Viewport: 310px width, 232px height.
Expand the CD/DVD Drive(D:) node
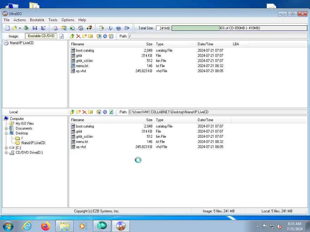(6, 153)
